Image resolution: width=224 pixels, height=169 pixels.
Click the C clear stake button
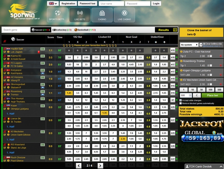tap(197, 95)
